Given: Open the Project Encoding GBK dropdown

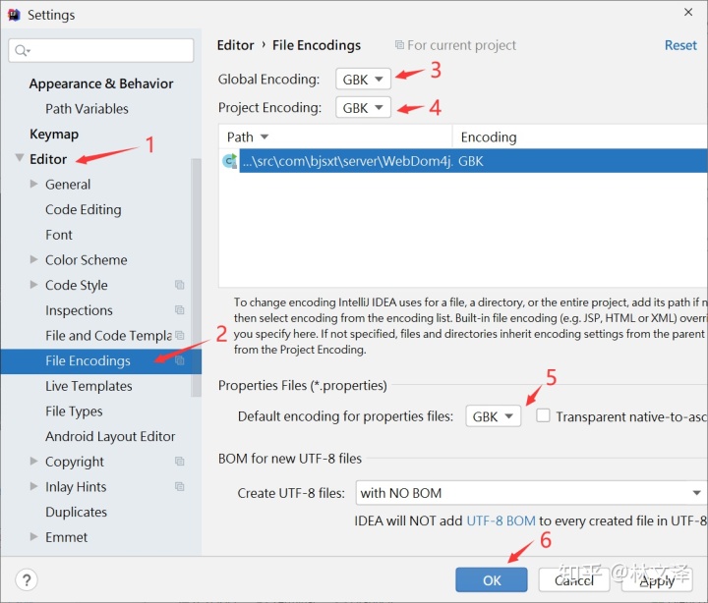Looking at the screenshot, I should pyautogui.click(x=363, y=108).
